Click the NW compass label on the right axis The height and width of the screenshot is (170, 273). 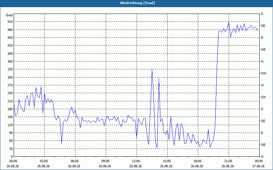263,73
